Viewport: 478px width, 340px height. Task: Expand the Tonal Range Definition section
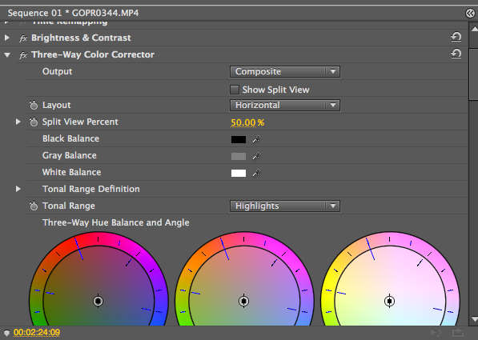click(x=18, y=189)
